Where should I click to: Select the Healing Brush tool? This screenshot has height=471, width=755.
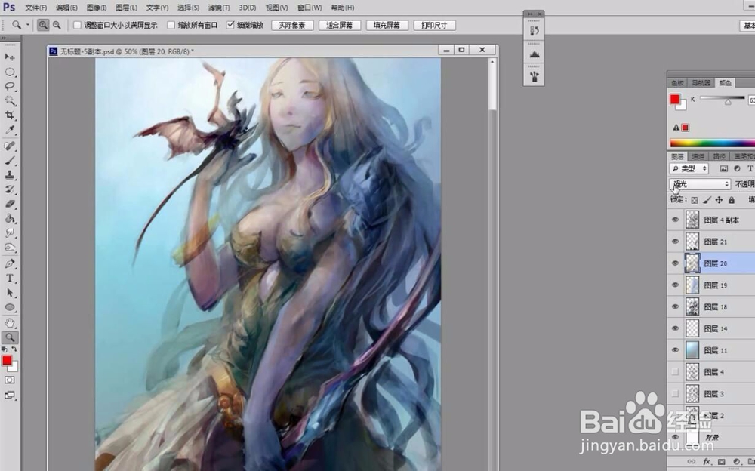pos(10,146)
